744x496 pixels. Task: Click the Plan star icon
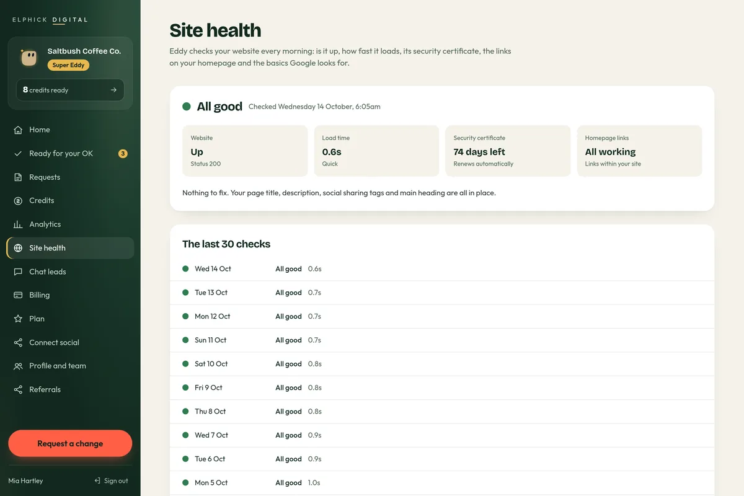pos(18,319)
